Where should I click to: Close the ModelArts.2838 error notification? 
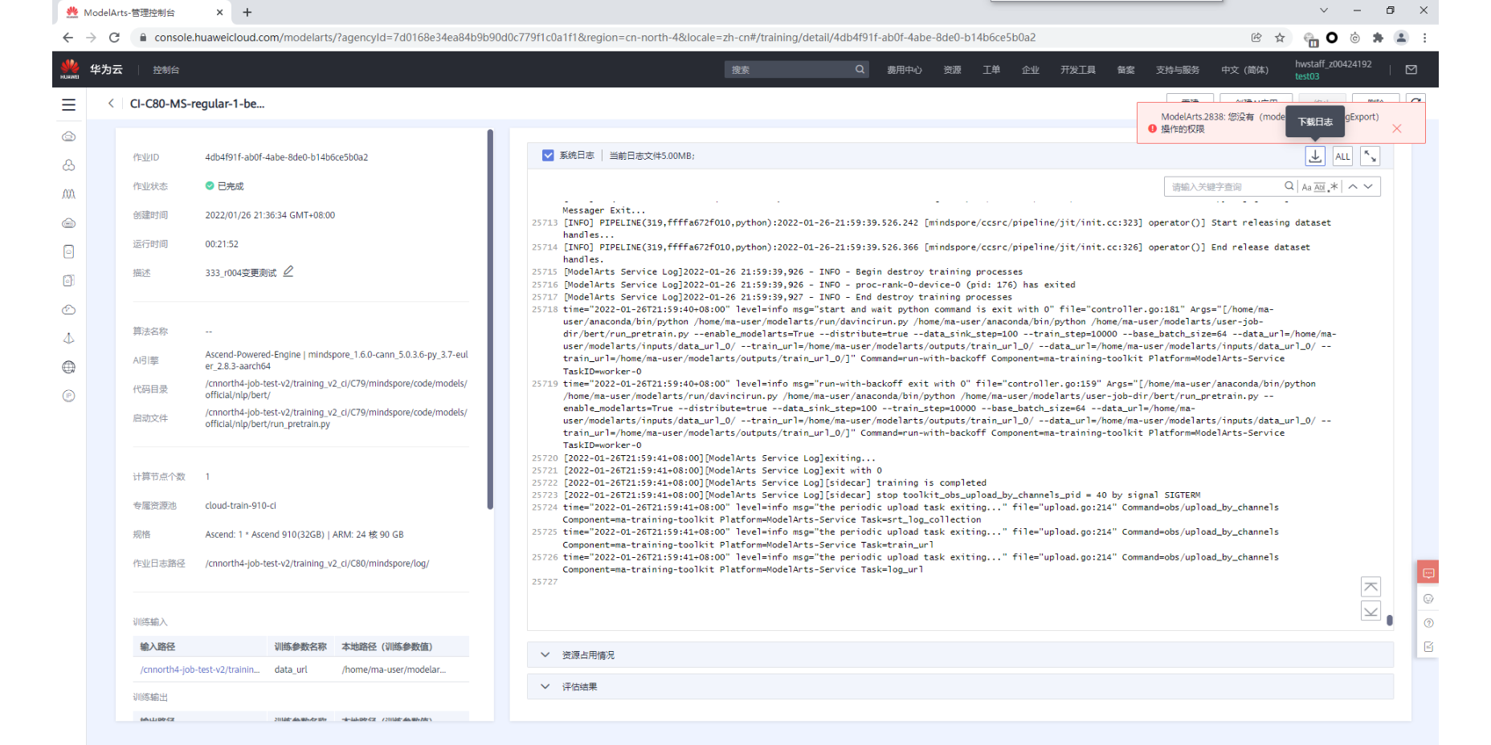pos(1397,128)
